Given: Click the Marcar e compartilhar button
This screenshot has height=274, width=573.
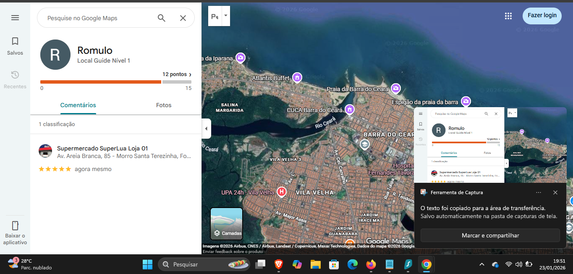Looking at the screenshot, I should pyautogui.click(x=490, y=235).
